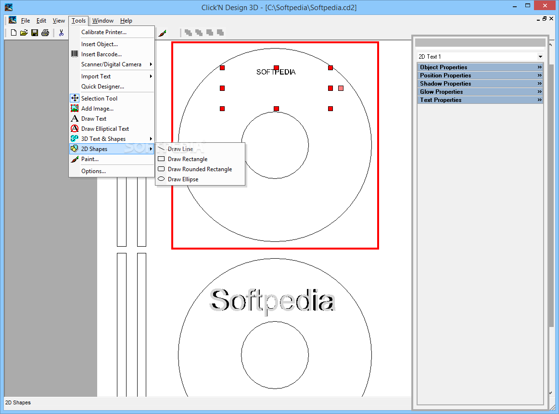The image size is (559, 414).
Task: Click the top-left red selection handle
Action: click(x=222, y=68)
